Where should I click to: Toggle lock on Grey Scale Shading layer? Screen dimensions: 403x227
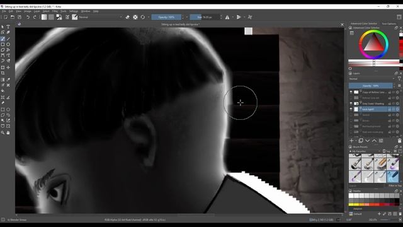(390, 103)
